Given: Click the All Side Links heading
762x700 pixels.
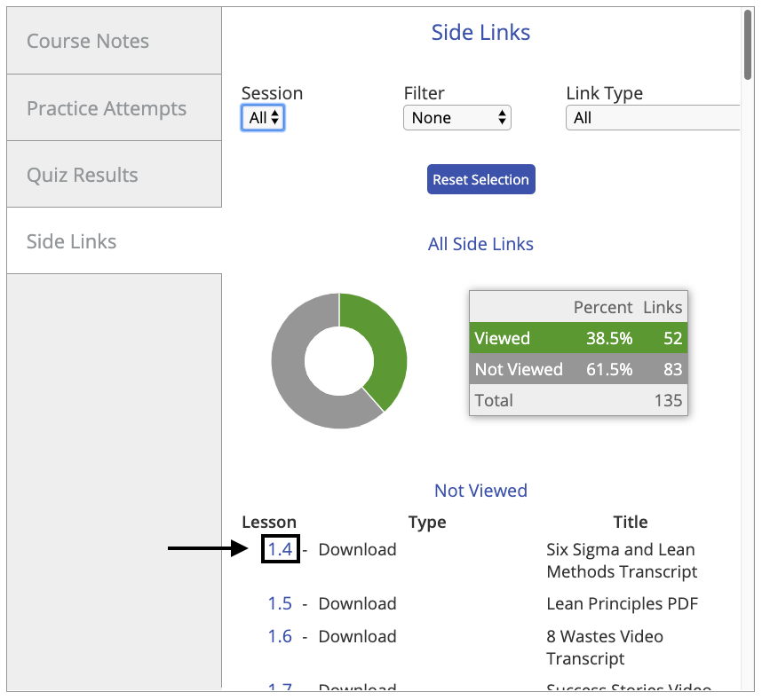Looking at the screenshot, I should coord(480,243).
